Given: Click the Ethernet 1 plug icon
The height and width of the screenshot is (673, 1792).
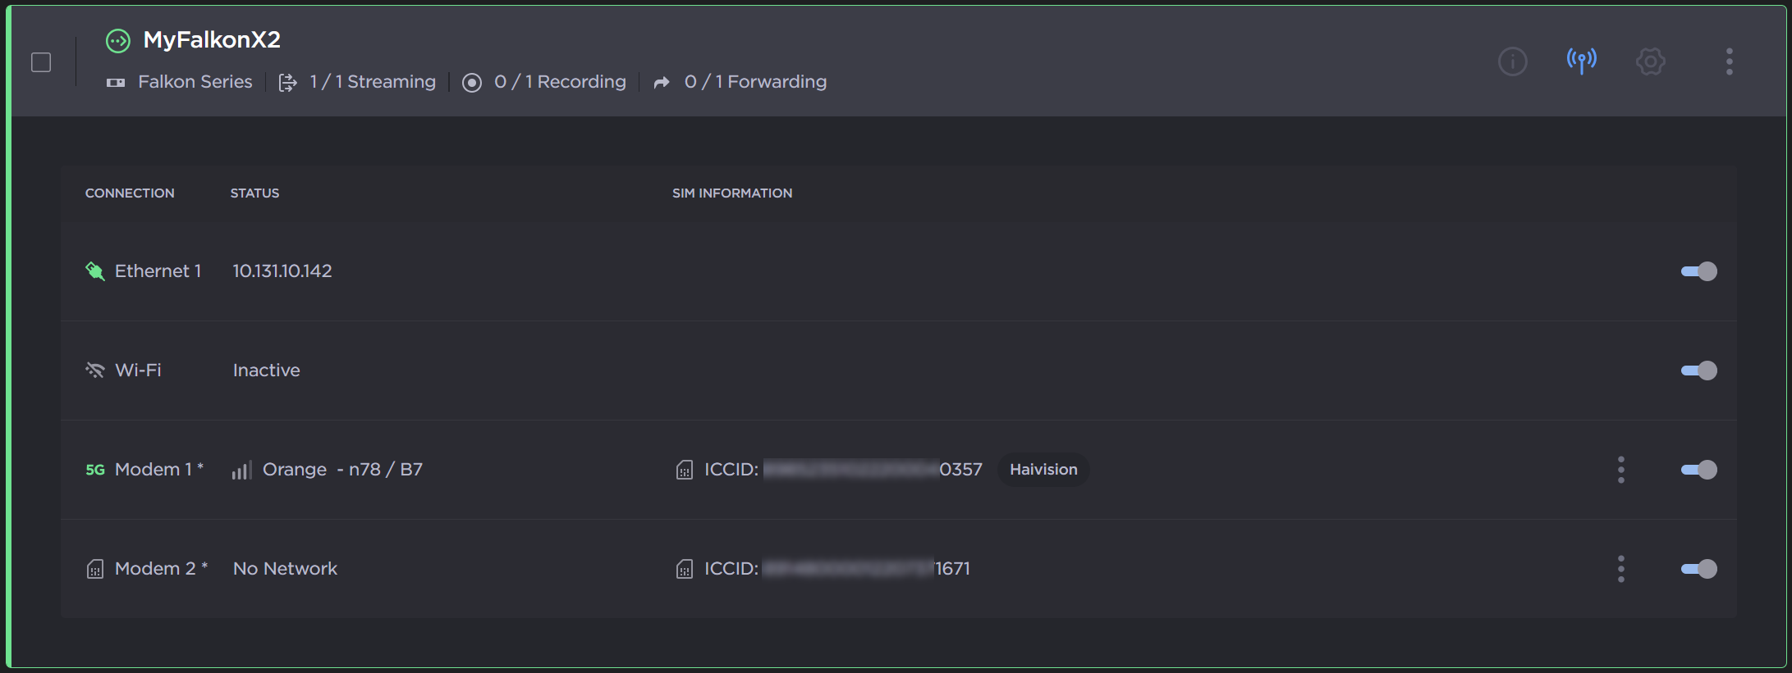Looking at the screenshot, I should click(95, 271).
